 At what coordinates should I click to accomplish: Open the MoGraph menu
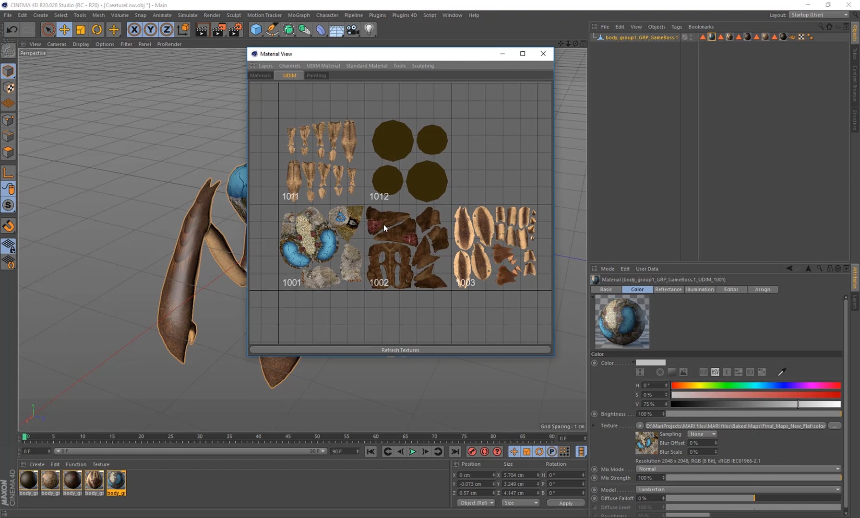(299, 15)
